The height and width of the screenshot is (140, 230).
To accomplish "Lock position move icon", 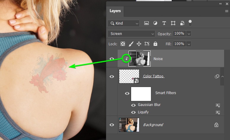I will [139, 44].
